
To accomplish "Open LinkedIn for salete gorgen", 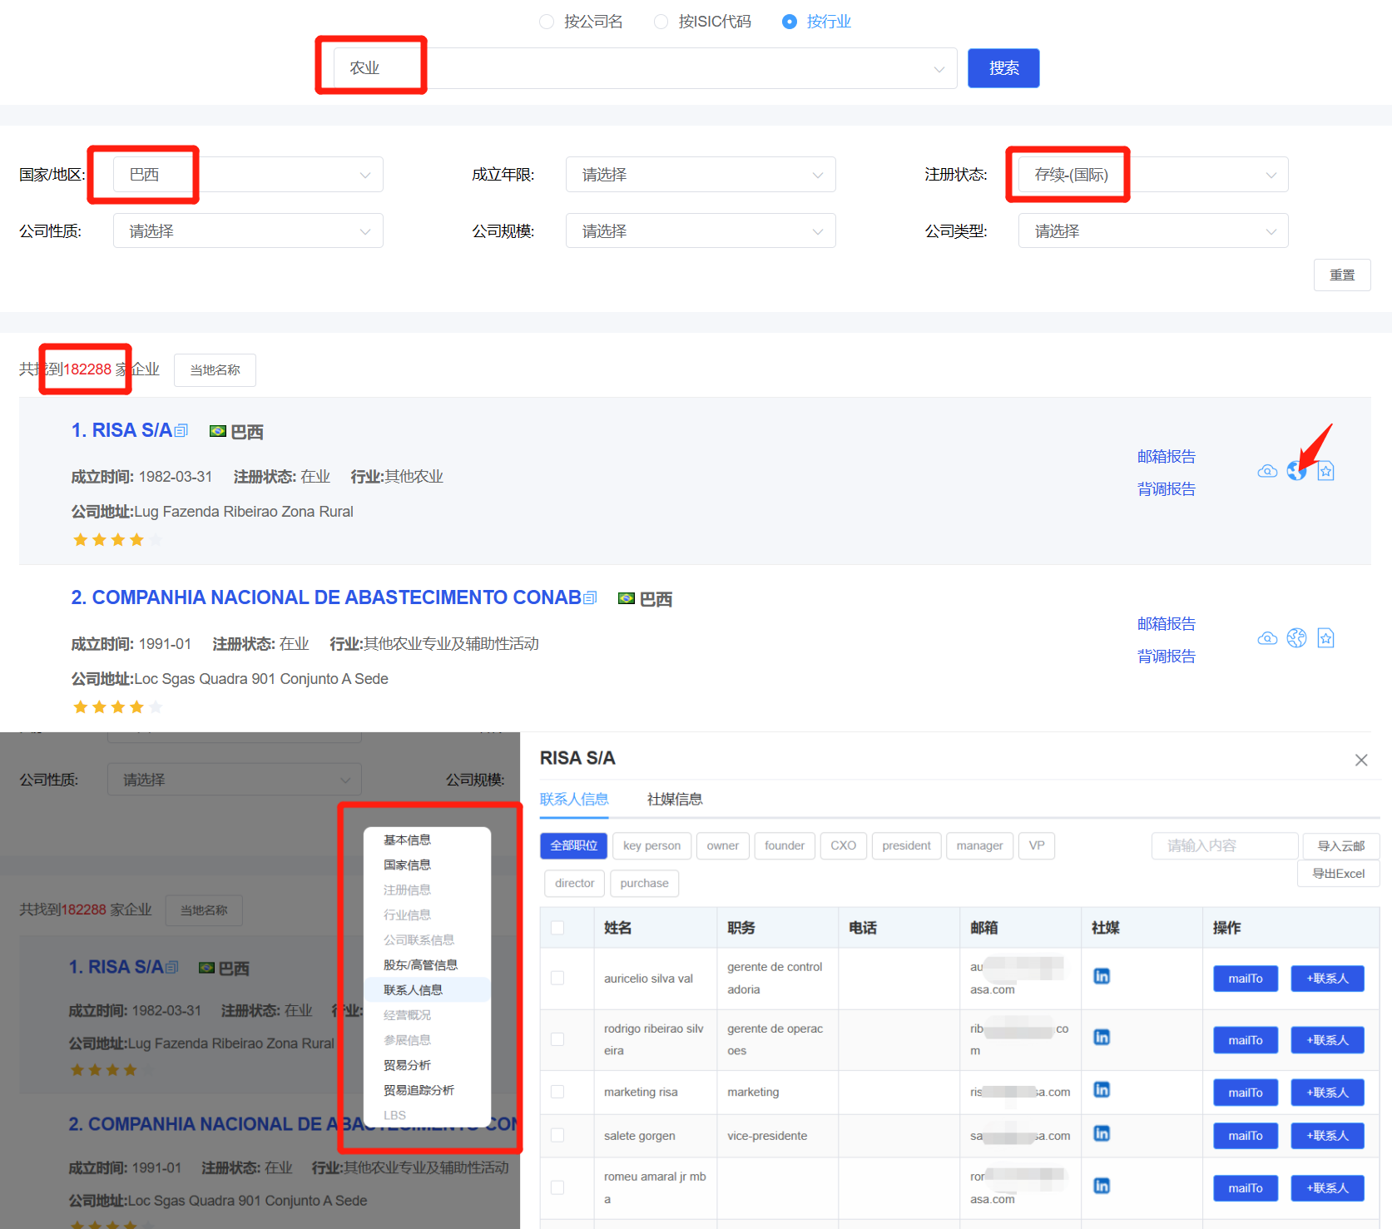I will [x=1102, y=1133].
